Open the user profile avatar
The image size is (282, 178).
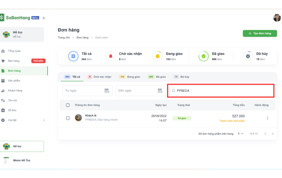pos(277,18)
